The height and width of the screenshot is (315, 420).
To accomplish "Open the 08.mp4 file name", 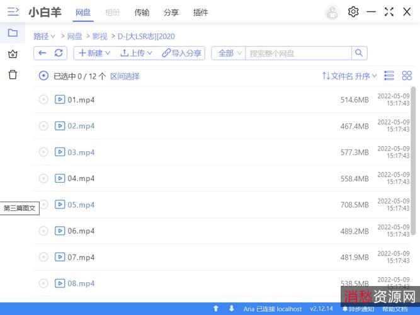I will point(81,283).
